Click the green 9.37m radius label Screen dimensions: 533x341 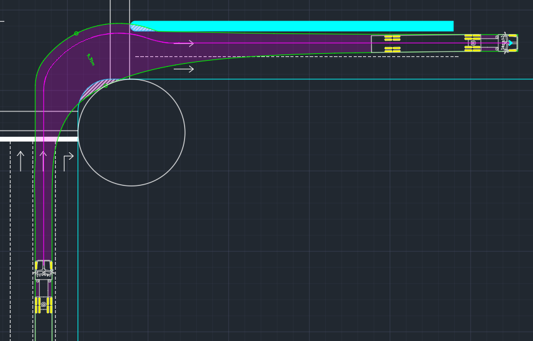[x=91, y=59]
